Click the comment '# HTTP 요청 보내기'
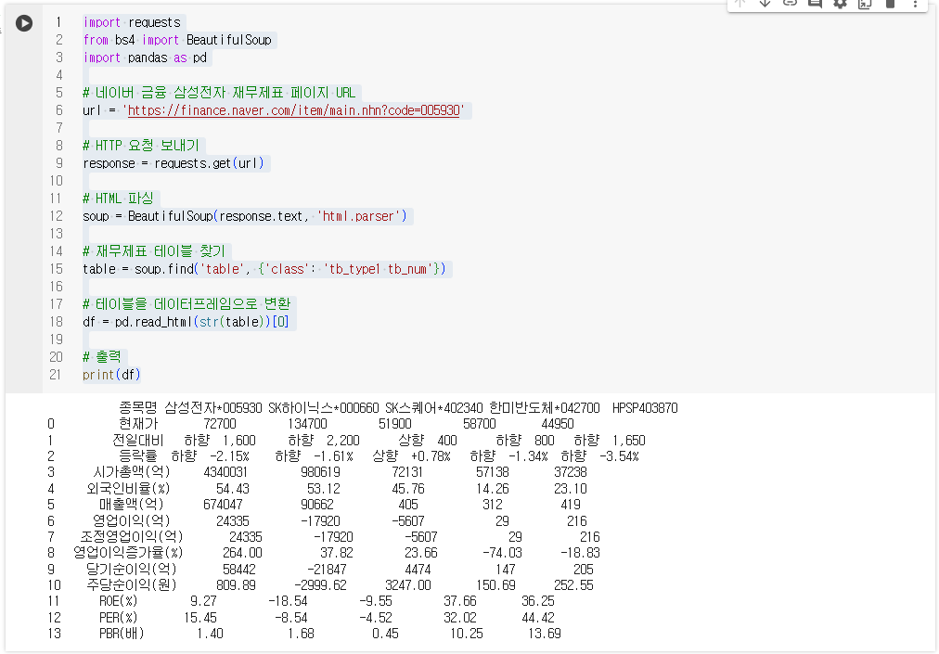 (141, 146)
